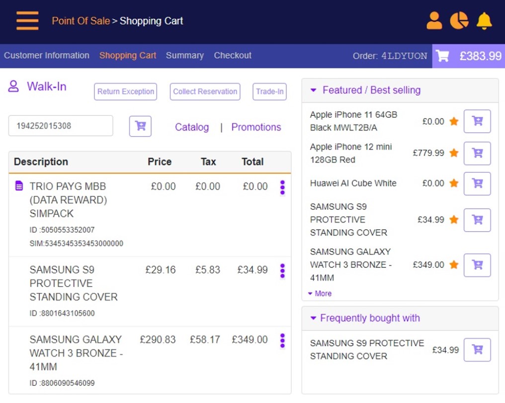505x403 pixels.
Task: Open the hamburger navigation menu
Action: [x=27, y=21]
